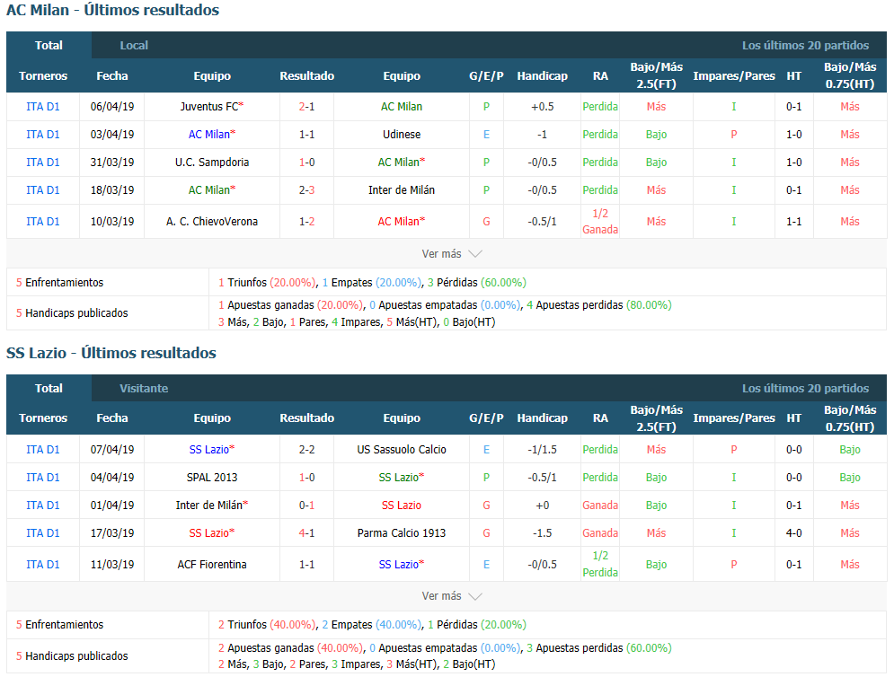Click the +0.5 handicap value

[x=542, y=107]
